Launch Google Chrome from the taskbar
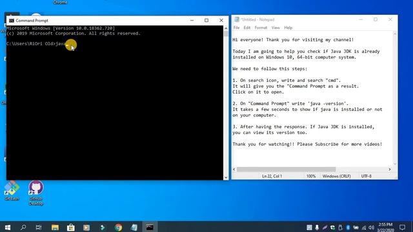The width and height of the screenshot is (413, 232). [118, 227]
